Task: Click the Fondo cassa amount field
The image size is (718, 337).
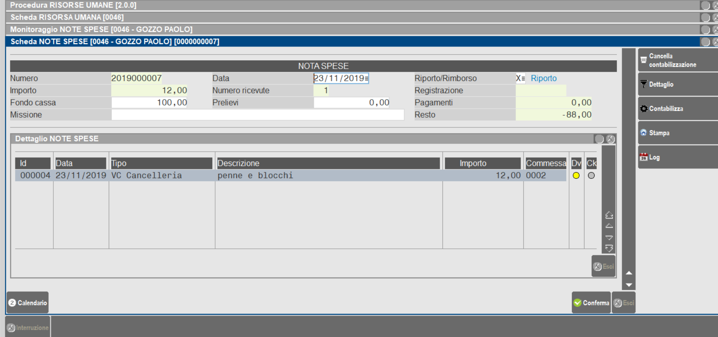Action: (x=150, y=103)
